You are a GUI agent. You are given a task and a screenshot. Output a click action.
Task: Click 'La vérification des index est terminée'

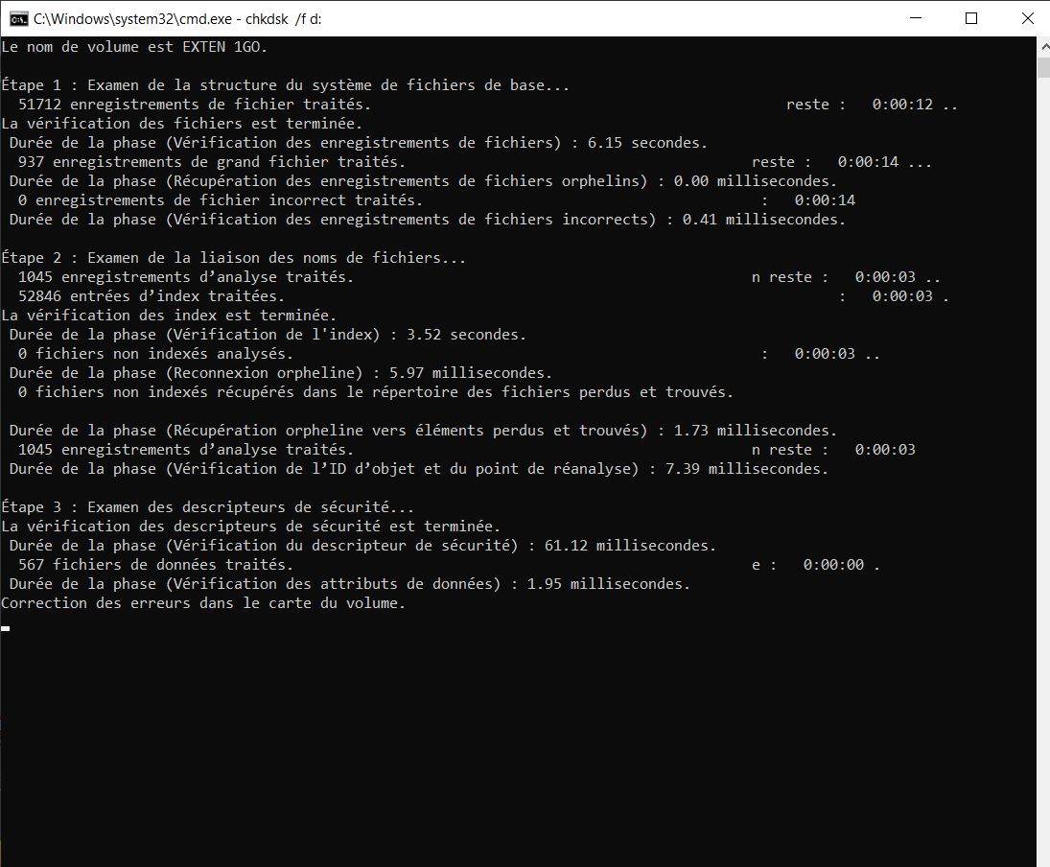point(169,316)
